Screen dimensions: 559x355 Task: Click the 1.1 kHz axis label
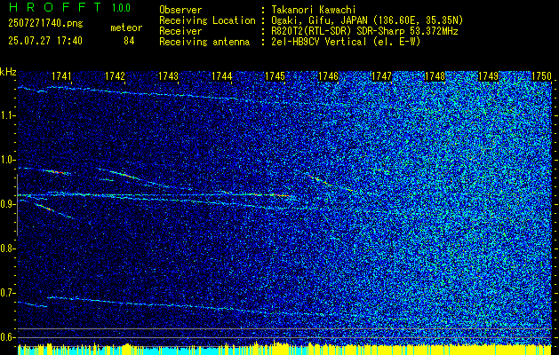point(6,116)
